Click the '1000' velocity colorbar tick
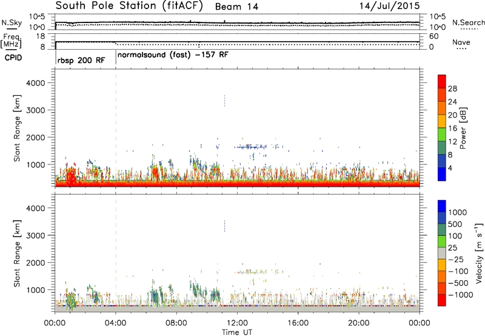This screenshot has height=336, width=485. point(457,212)
